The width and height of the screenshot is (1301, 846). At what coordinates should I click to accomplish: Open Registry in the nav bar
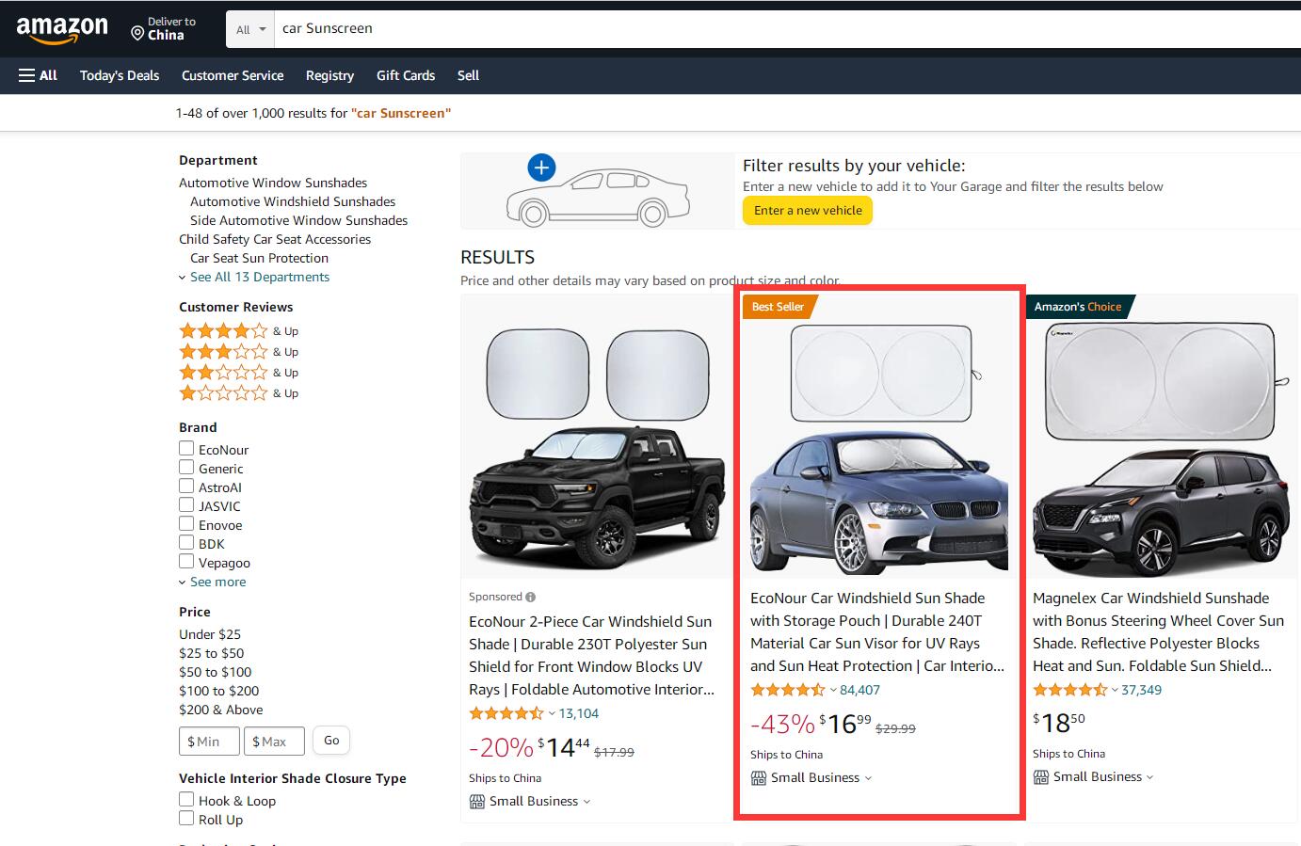pyautogui.click(x=329, y=75)
